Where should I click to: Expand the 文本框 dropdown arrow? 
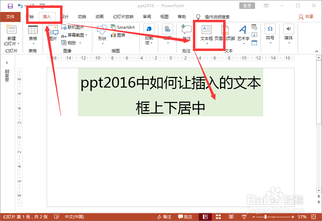[x=207, y=43]
